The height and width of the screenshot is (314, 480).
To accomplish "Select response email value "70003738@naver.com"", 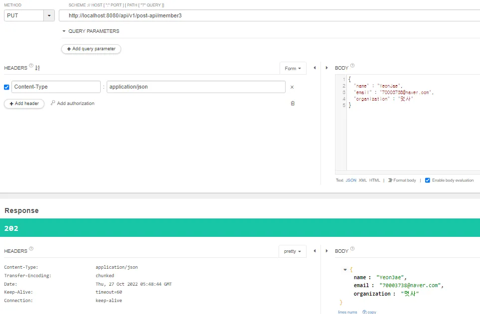I will coord(410,285).
